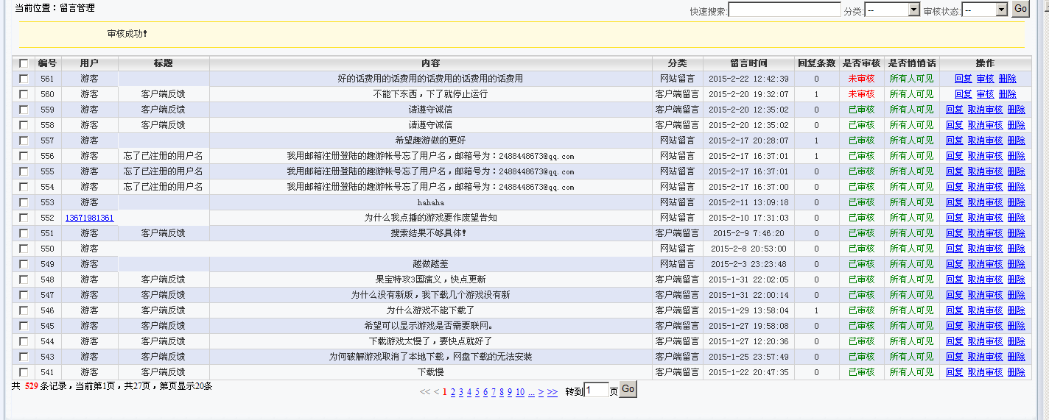Click the Go button next to search filters

1020,9
